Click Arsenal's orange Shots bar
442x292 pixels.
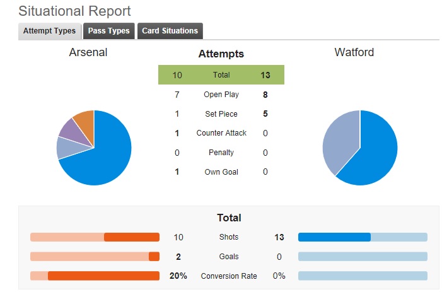pyautogui.click(x=132, y=237)
